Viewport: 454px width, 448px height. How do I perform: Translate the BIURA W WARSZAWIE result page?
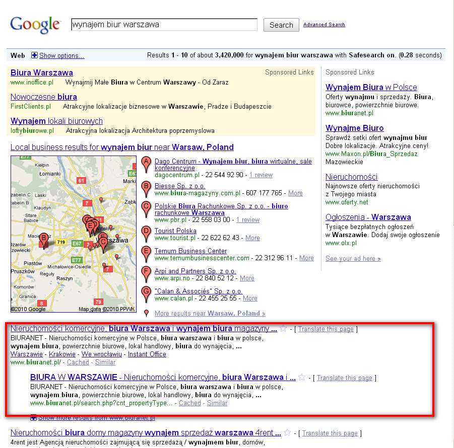345,378
